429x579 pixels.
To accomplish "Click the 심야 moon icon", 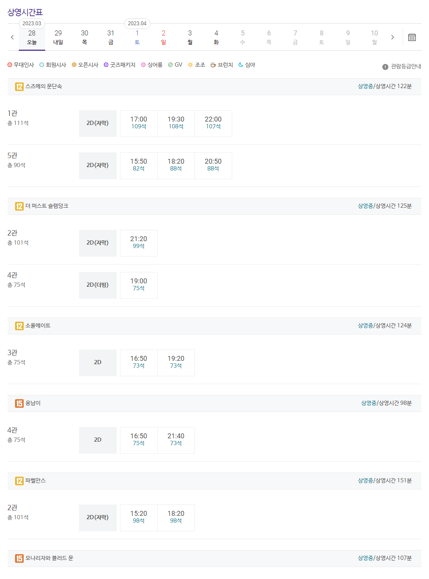I will (x=241, y=65).
